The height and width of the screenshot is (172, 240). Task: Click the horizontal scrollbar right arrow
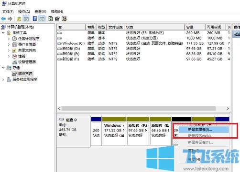point(228,109)
